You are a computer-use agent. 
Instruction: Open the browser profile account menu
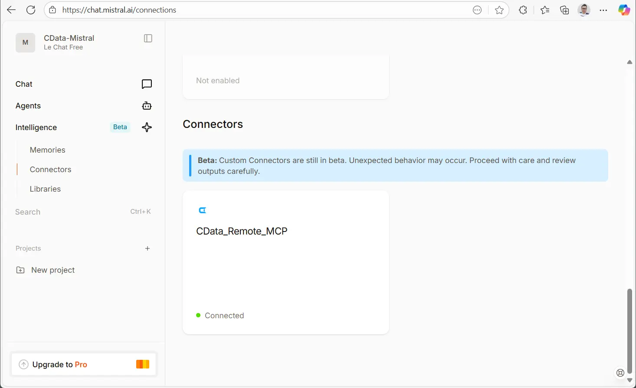coord(584,10)
